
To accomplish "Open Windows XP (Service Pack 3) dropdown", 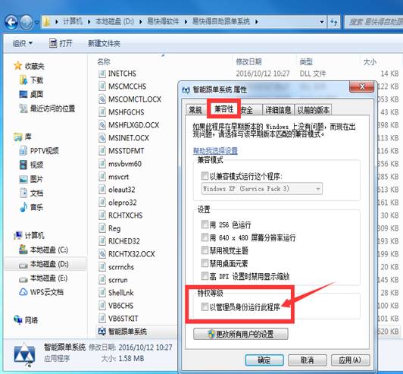I will pyautogui.click(x=262, y=189).
